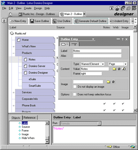Click the cut-off Outdent Entry button
Screen dimensions: 138x150
pyautogui.click(x=133, y=21)
